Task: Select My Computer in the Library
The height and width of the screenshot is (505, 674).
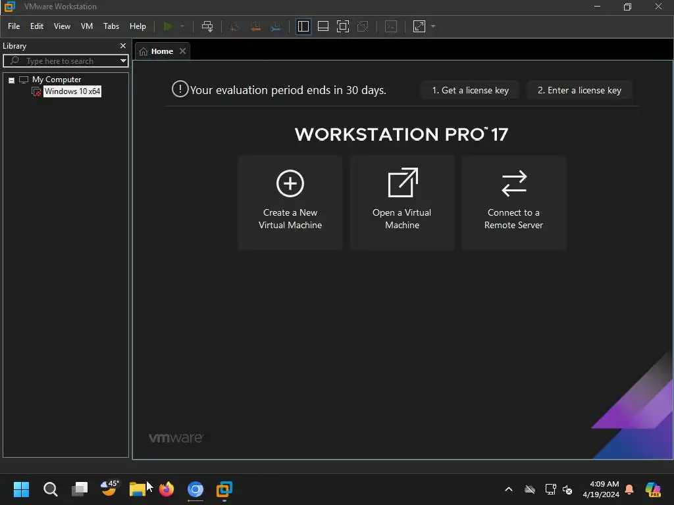Action: [x=57, y=80]
